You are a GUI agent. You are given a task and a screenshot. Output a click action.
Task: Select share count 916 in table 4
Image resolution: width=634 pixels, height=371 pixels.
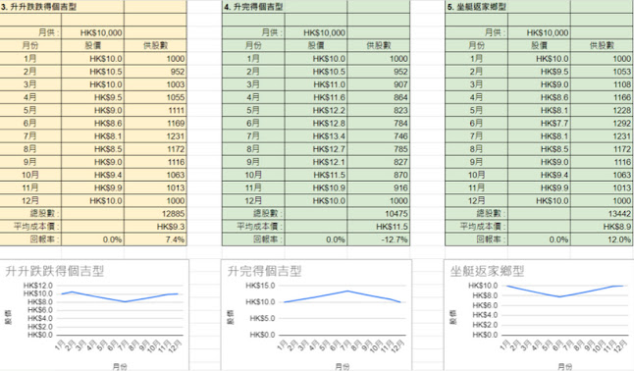point(379,187)
